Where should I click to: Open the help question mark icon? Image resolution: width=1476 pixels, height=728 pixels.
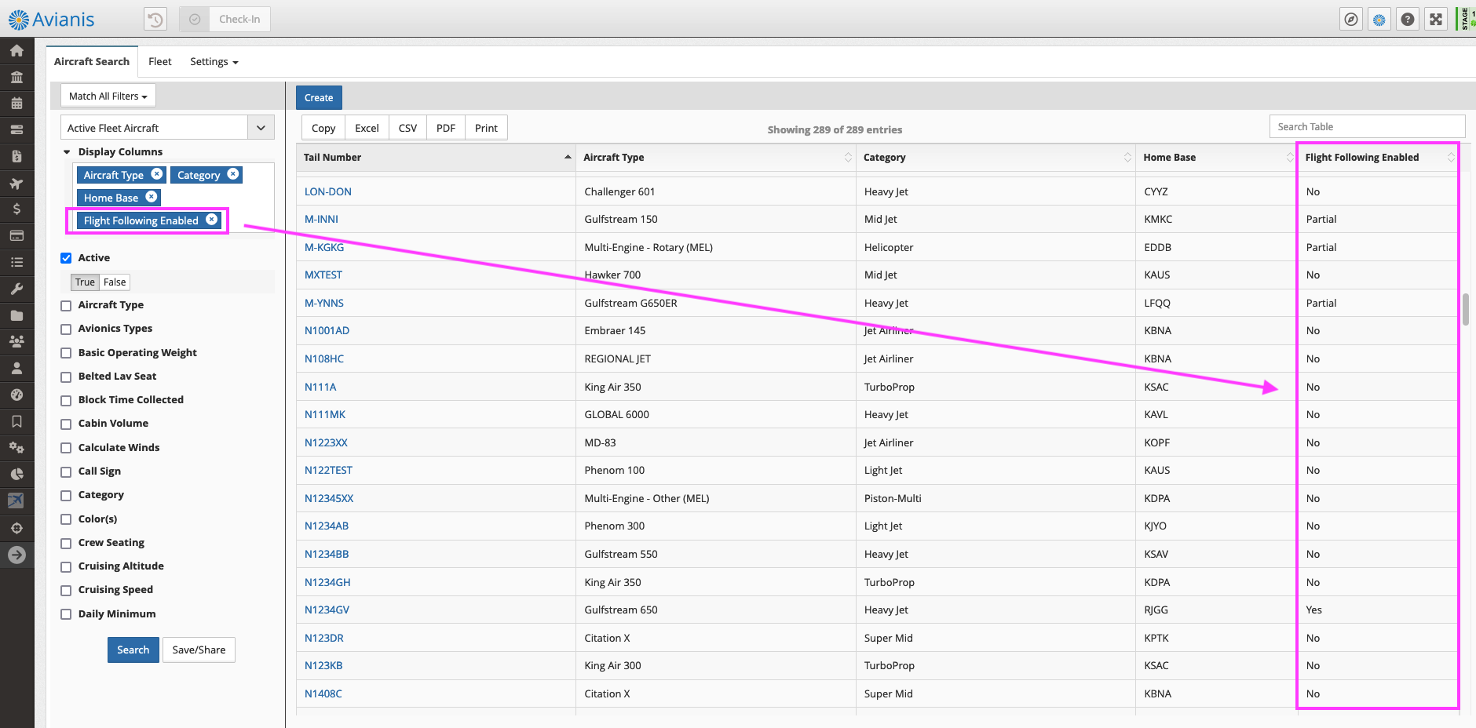click(x=1408, y=20)
